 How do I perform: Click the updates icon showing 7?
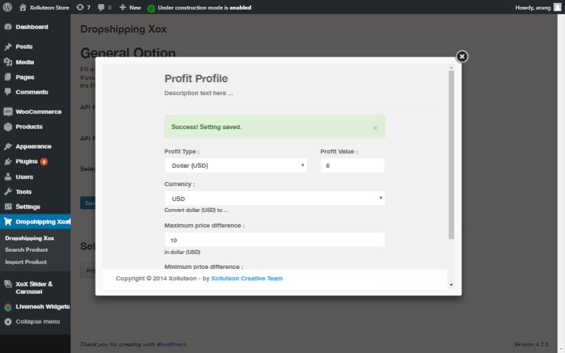click(x=80, y=7)
